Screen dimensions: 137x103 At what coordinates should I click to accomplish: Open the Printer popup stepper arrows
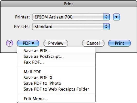click(x=106, y=17)
